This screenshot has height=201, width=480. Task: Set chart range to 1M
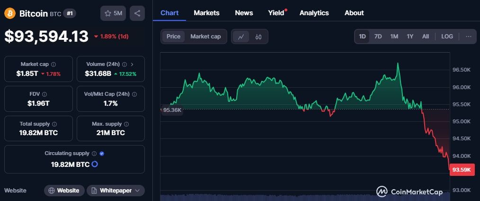394,37
